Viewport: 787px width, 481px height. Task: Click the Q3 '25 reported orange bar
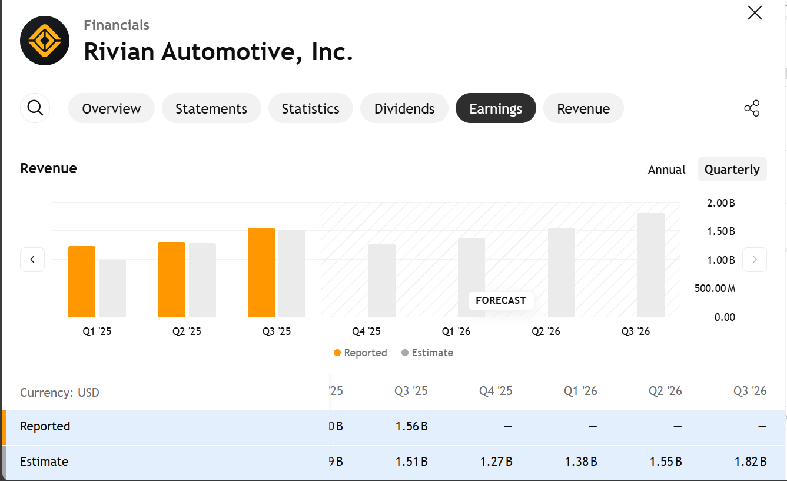click(x=261, y=273)
